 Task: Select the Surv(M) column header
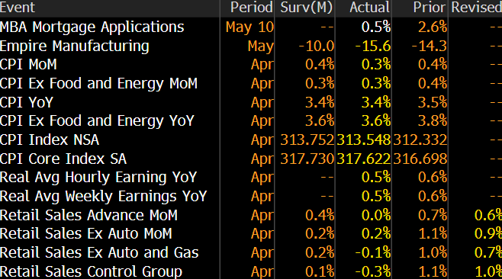(x=307, y=8)
